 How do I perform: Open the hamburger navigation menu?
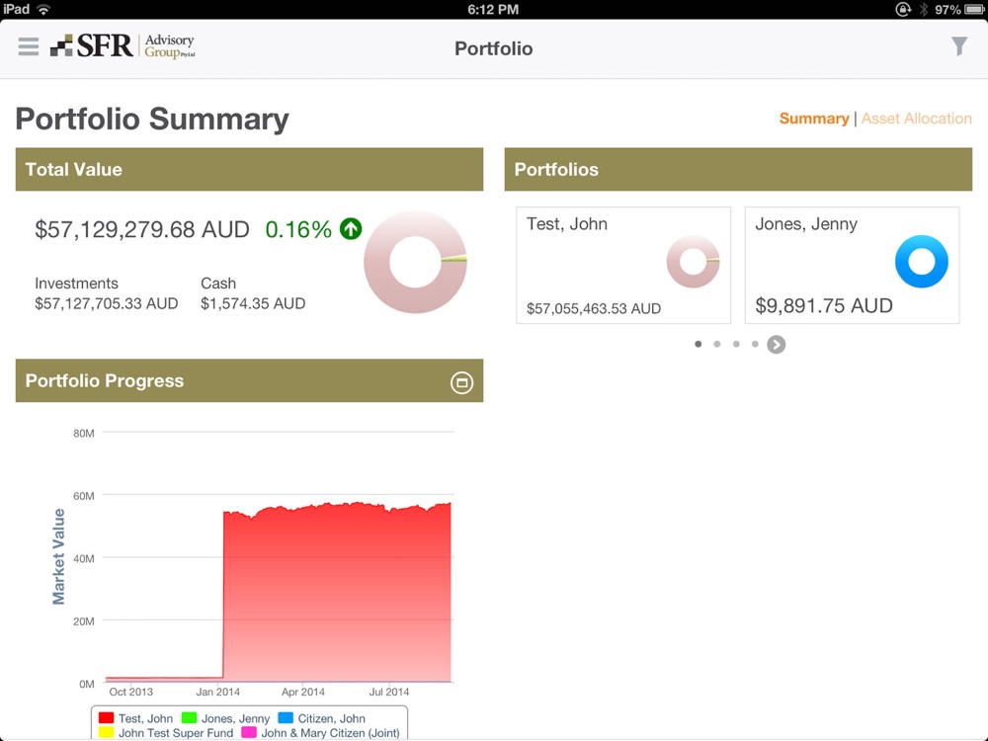[x=29, y=47]
